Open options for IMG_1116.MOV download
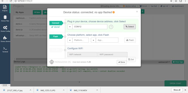188x93 pixels. click(97, 90)
